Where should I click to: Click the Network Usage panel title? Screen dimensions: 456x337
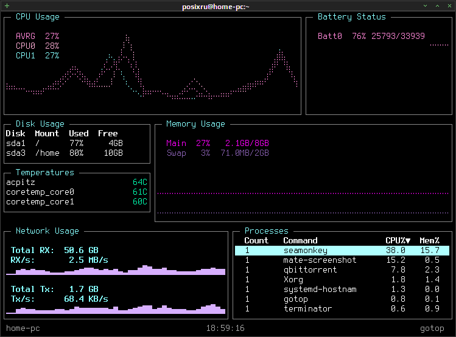[x=47, y=231]
